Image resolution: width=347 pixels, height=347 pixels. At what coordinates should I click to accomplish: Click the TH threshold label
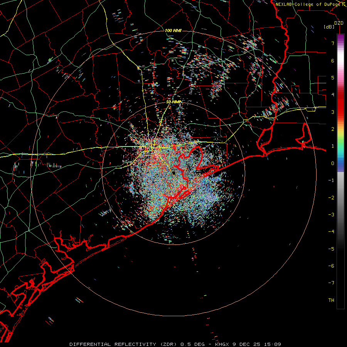pos(331,300)
